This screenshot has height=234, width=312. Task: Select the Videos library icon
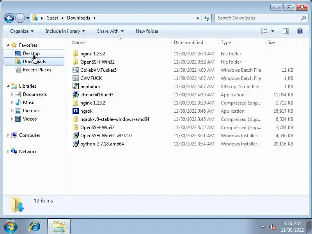pos(18,119)
